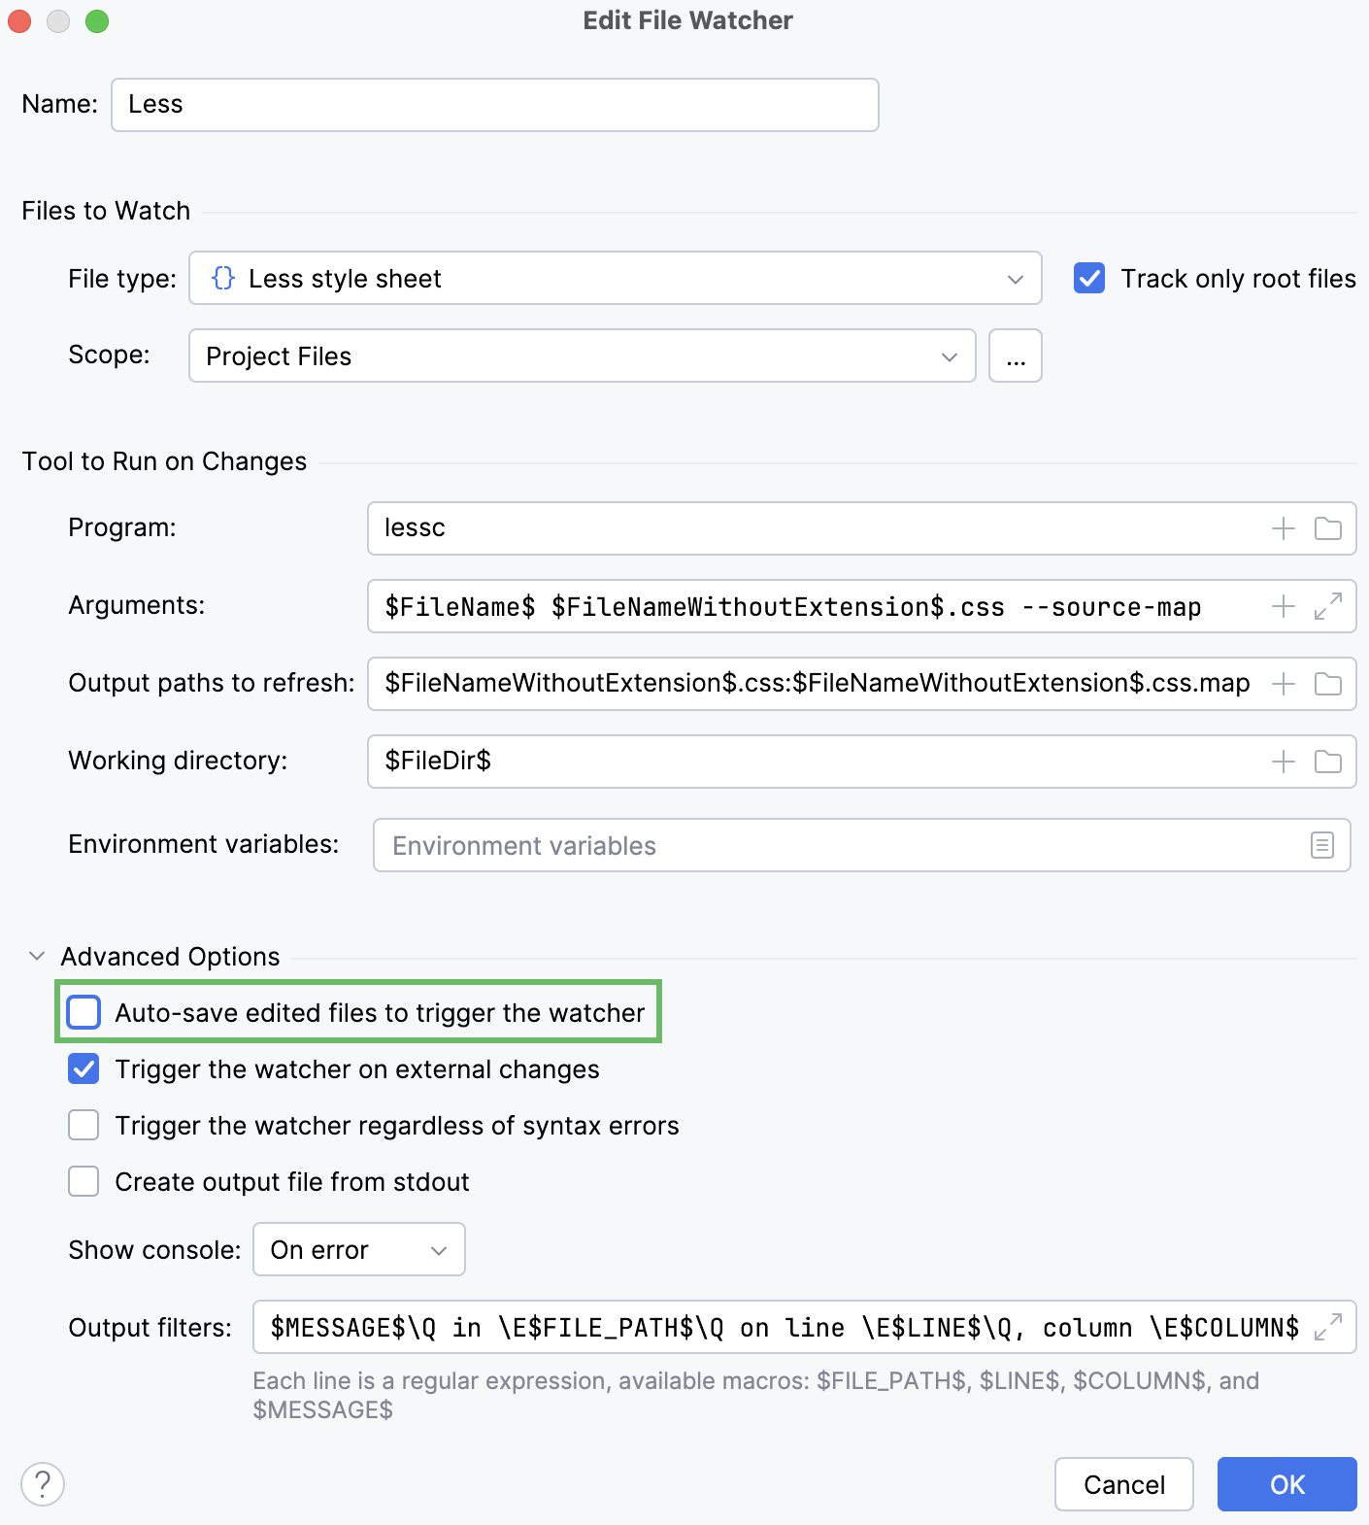Screen dimensions: 1369x1525
Task: Browse folder for Output paths to refresh
Action: point(1327,684)
